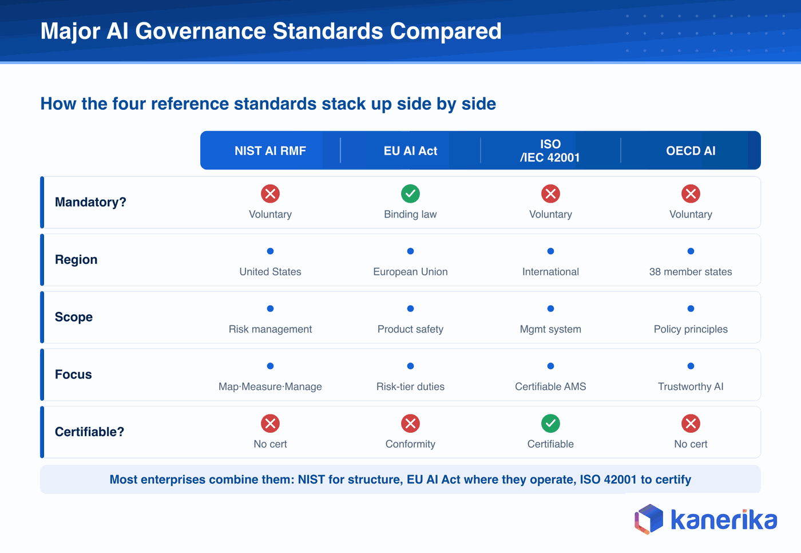Click the Major AI Governance Standards Compared title
The height and width of the screenshot is (553, 801).
(271, 31)
